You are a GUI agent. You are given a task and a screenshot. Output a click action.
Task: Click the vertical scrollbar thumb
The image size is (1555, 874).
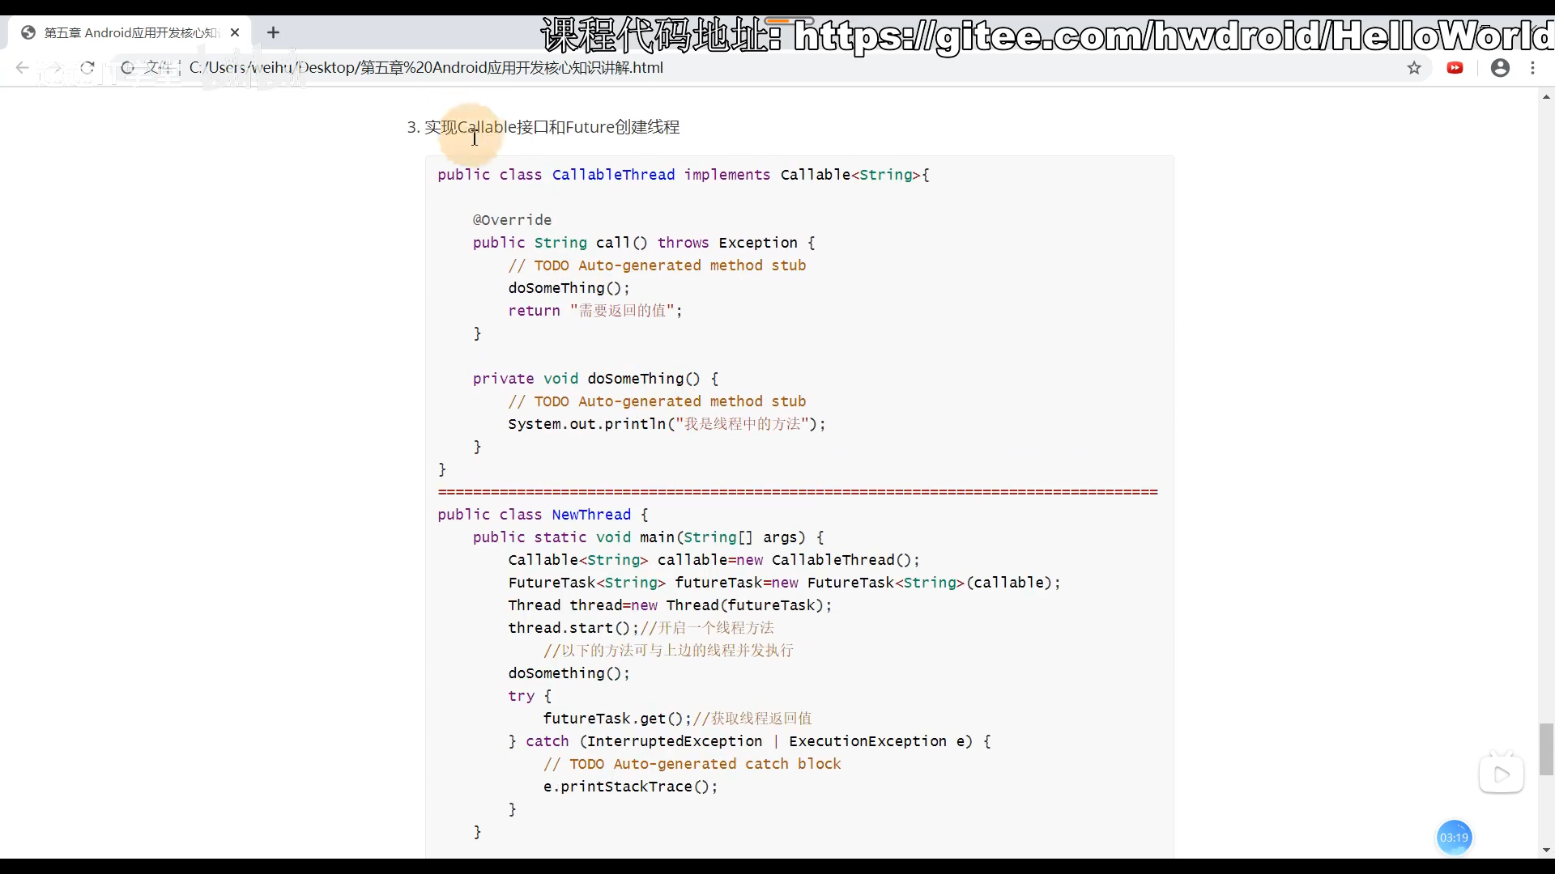[x=1546, y=749]
